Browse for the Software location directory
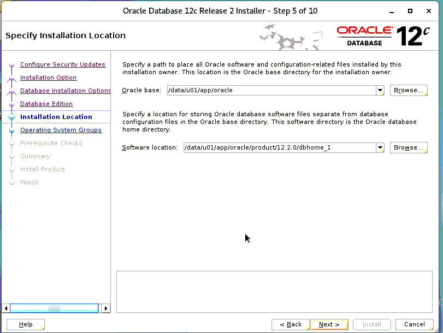Viewport: 443px width, 333px height. tap(409, 147)
